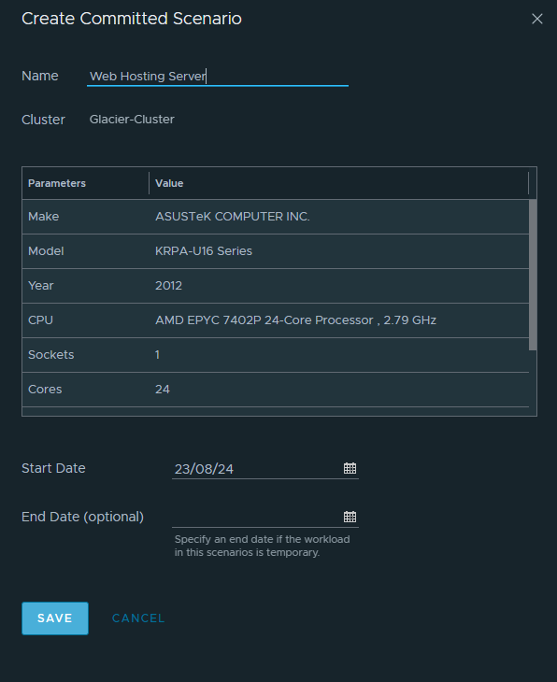The height and width of the screenshot is (682, 557).
Task: Click the Glacier-Cluster cluster name
Action: pos(132,120)
